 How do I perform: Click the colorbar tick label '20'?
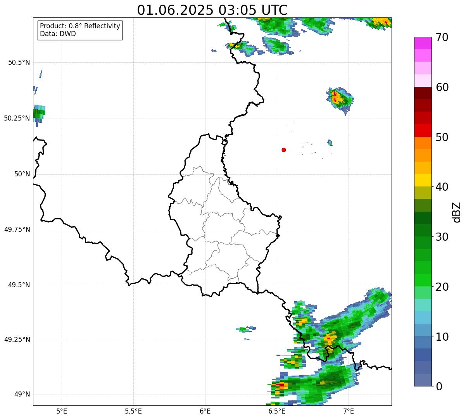[442, 287]
